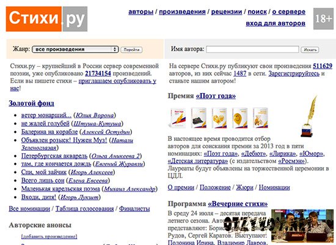Viewport: 336px width, 245px height.
Task: Go to о сервере in top navigation
Action: click(288, 12)
